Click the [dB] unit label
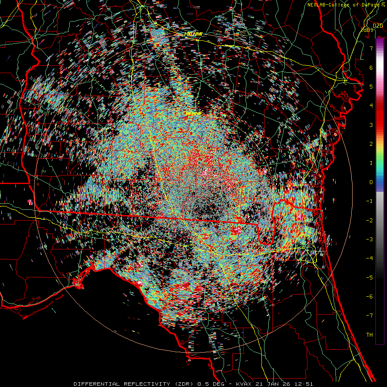Viewport: 387px width, 387px height. [x=367, y=30]
